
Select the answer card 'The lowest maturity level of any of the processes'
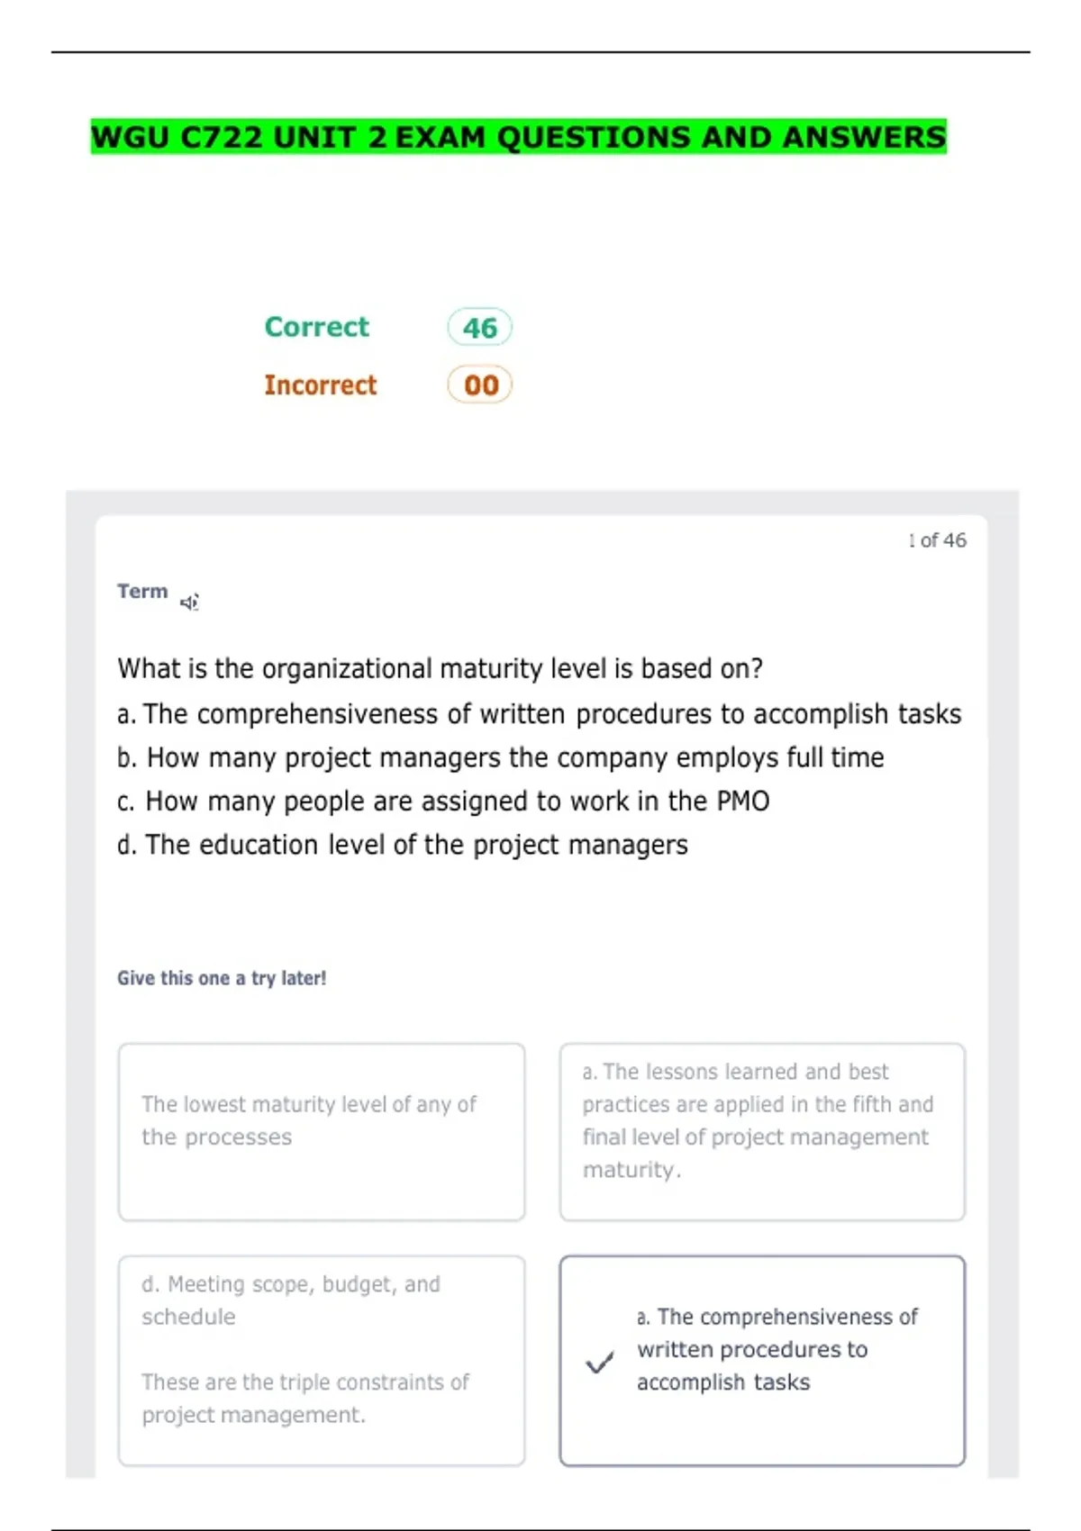(322, 1132)
